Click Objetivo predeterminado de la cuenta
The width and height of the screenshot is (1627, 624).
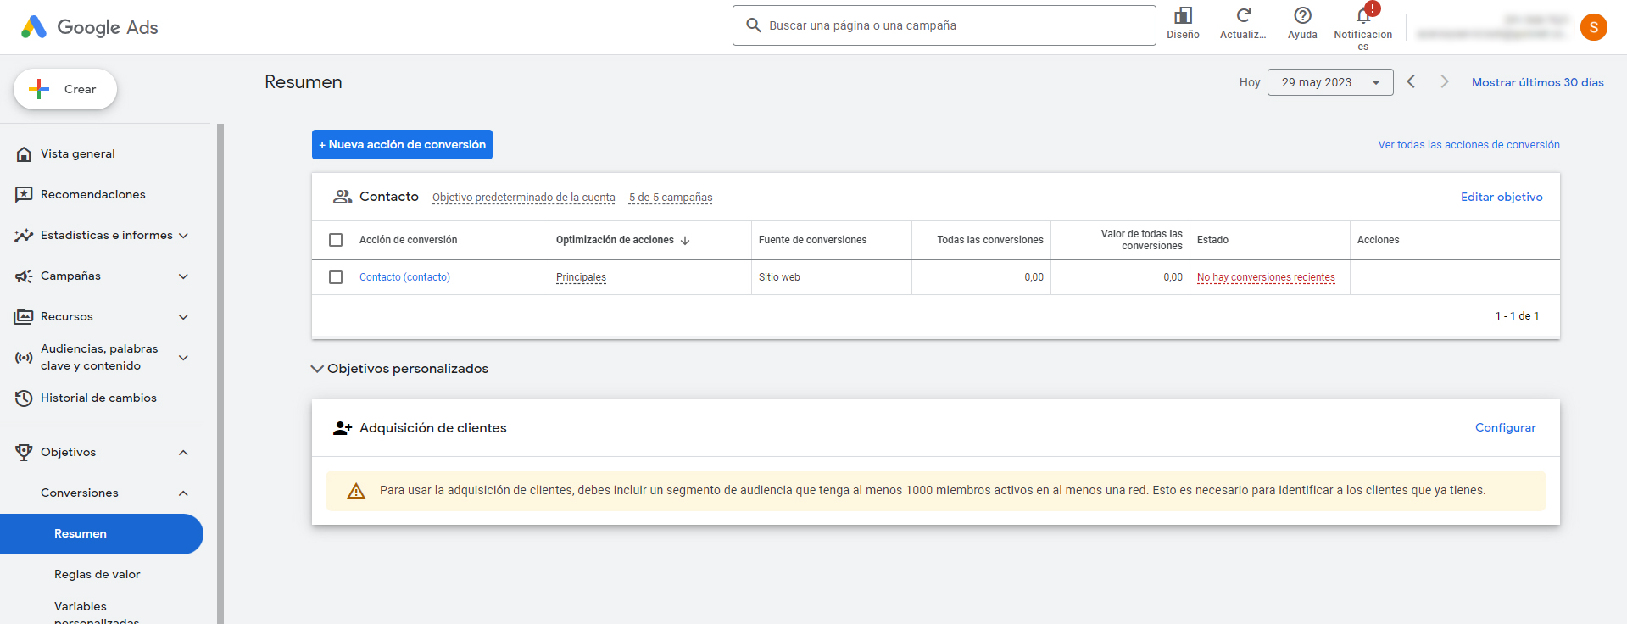click(524, 198)
